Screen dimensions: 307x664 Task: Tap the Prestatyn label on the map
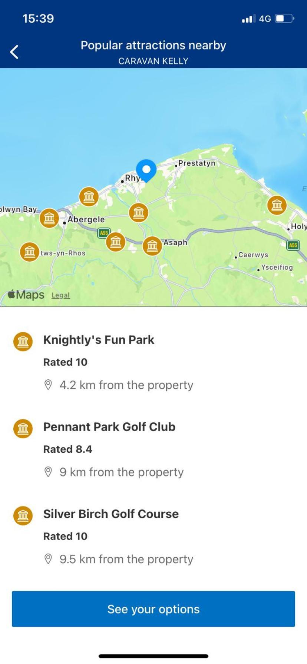197,163
